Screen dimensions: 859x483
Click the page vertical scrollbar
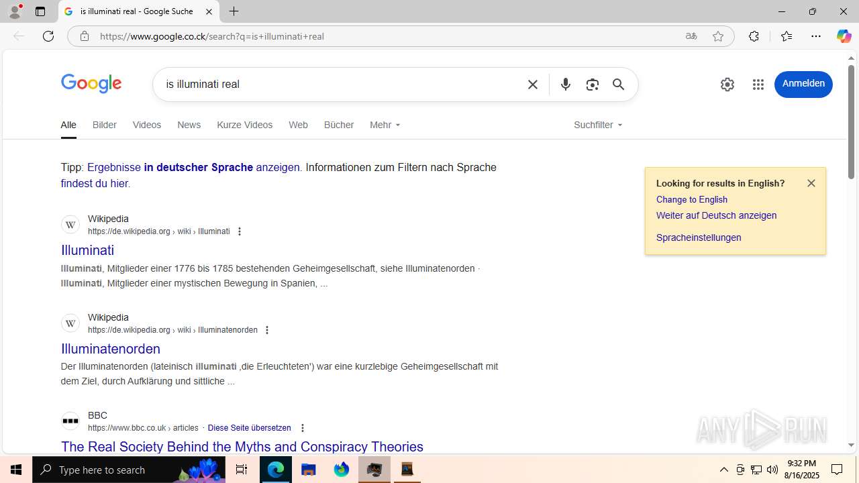(851, 121)
